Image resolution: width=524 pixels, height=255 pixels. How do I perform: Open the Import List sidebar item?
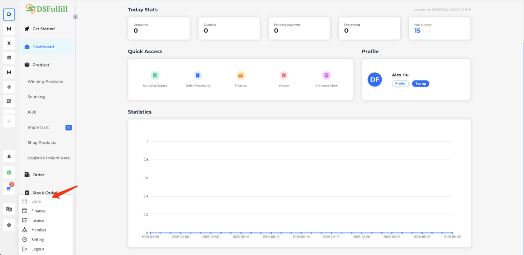pyautogui.click(x=38, y=127)
